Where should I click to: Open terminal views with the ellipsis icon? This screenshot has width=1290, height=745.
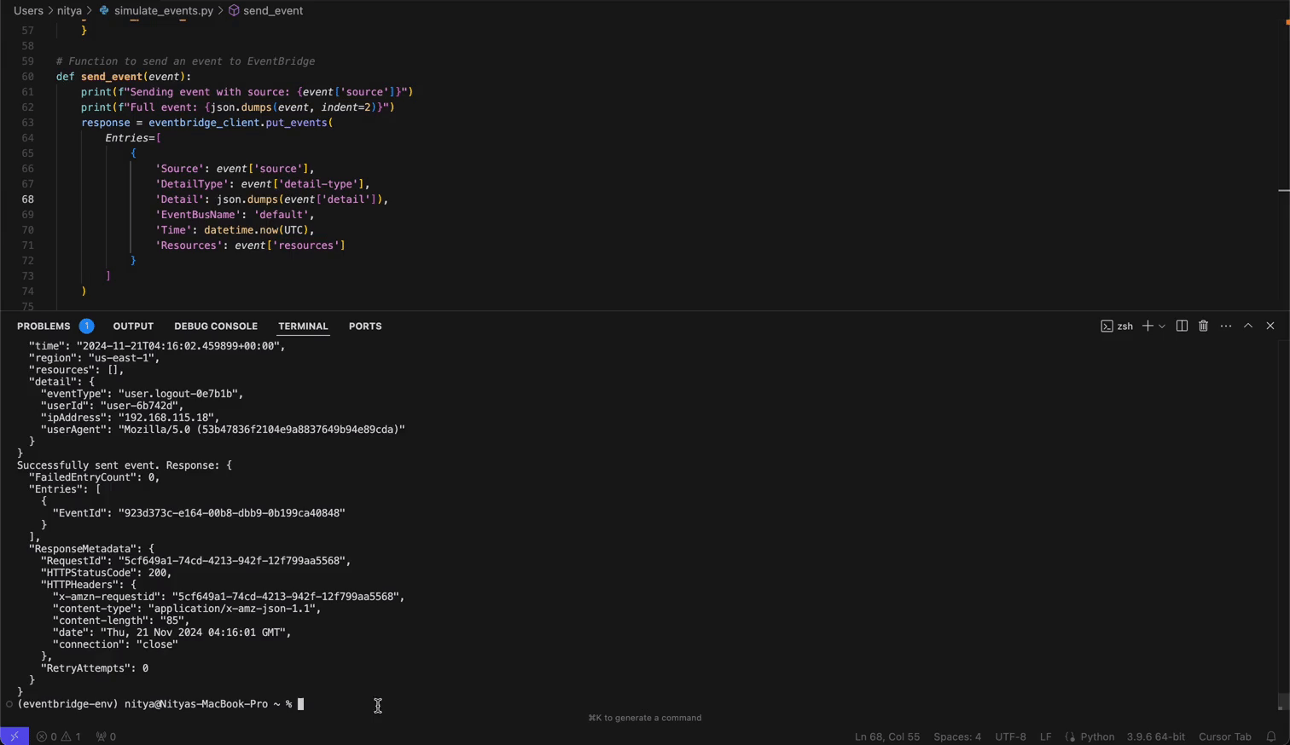[1226, 326]
